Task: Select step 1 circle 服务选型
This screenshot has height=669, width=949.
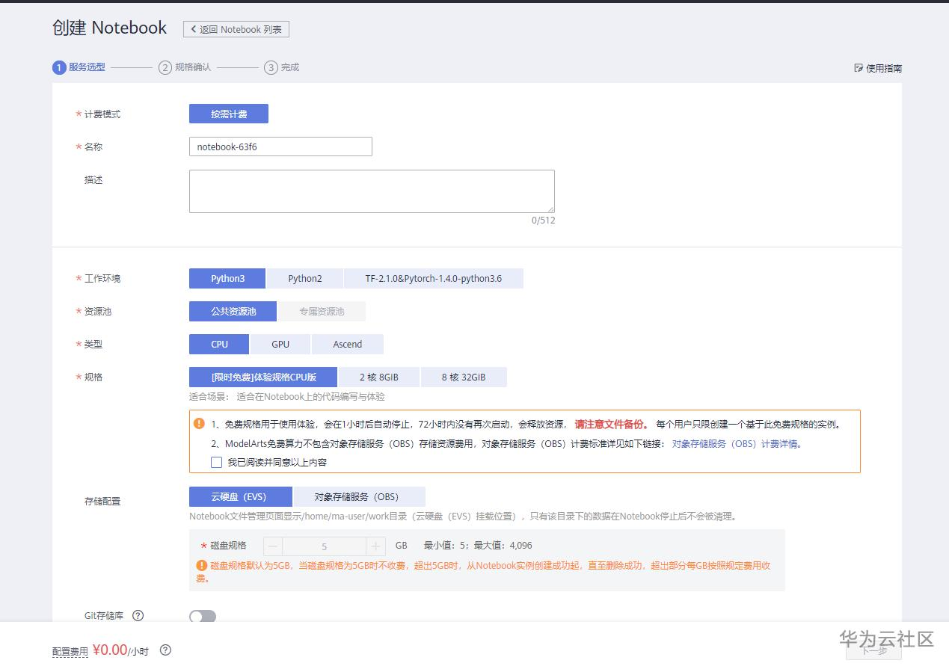Action: point(59,67)
